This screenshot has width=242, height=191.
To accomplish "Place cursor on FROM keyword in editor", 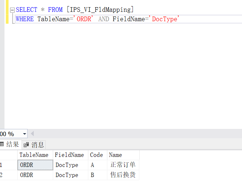I will (x=55, y=10).
